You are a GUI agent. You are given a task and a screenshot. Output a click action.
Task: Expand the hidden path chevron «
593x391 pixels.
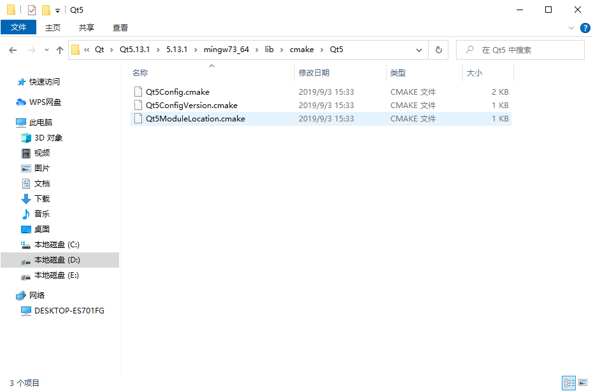[x=87, y=50]
